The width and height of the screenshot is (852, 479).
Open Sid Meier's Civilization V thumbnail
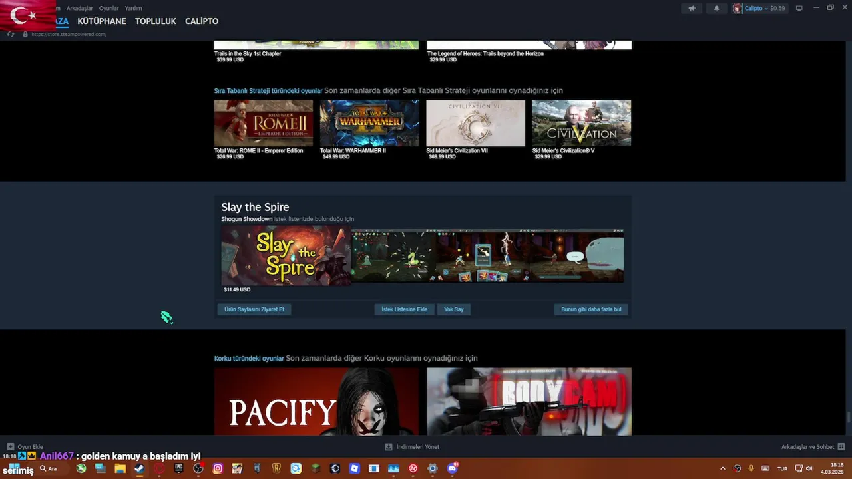(582, 123)
